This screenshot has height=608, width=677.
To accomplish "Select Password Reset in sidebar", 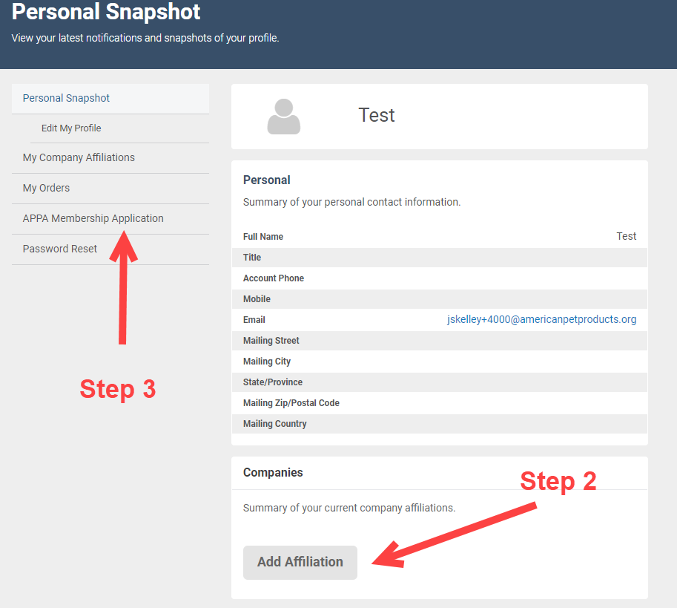I will [x=60, y=249].
